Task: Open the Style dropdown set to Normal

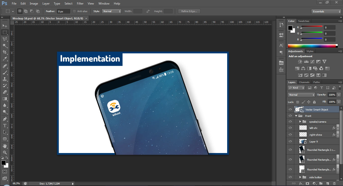Action: (112, 11)
